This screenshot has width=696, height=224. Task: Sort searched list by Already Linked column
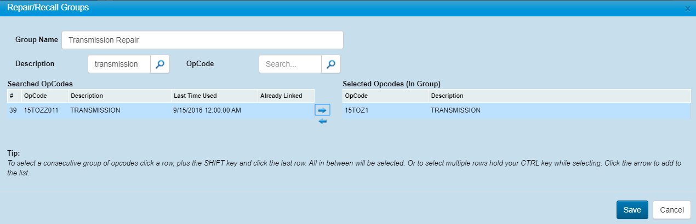tap(286, 96)
